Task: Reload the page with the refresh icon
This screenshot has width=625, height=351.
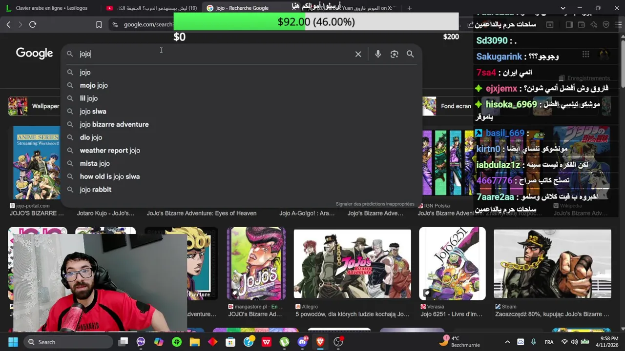Action: 33,24
